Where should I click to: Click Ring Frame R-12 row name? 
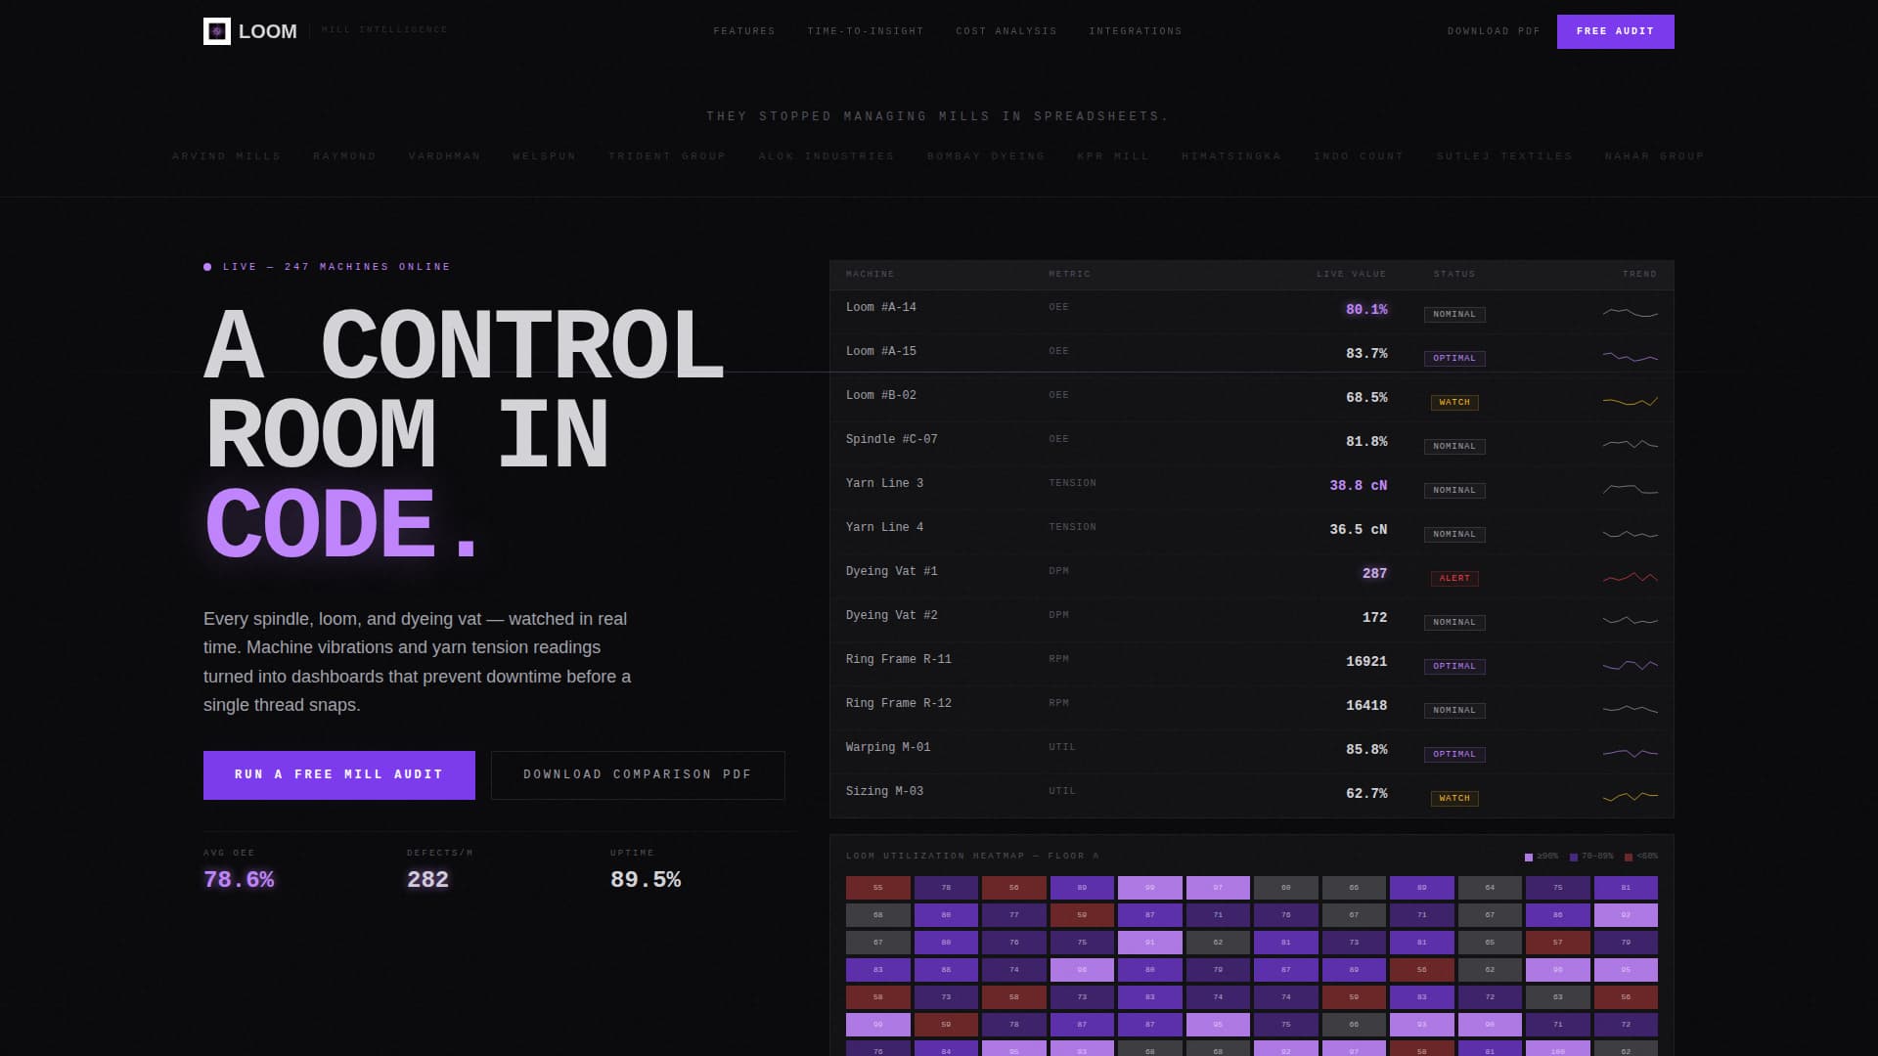pyautogui.click(x=899, y=703)
